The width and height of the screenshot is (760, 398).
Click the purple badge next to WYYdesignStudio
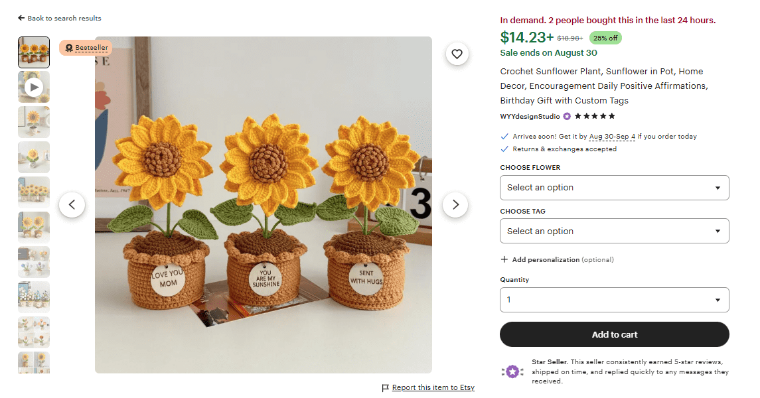566,116
